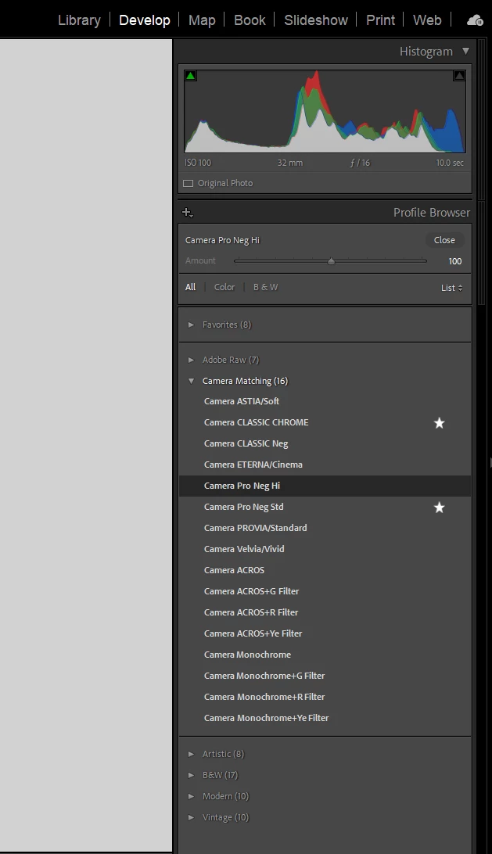Go to the Web module
This screenshot has height=854, width=492.
point(427,20)
